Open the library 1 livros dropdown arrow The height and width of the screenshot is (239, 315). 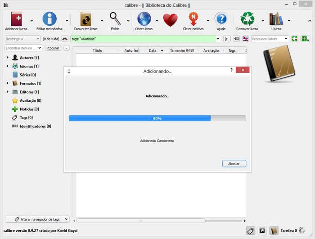pyautogui.click(x=289, y=21)
